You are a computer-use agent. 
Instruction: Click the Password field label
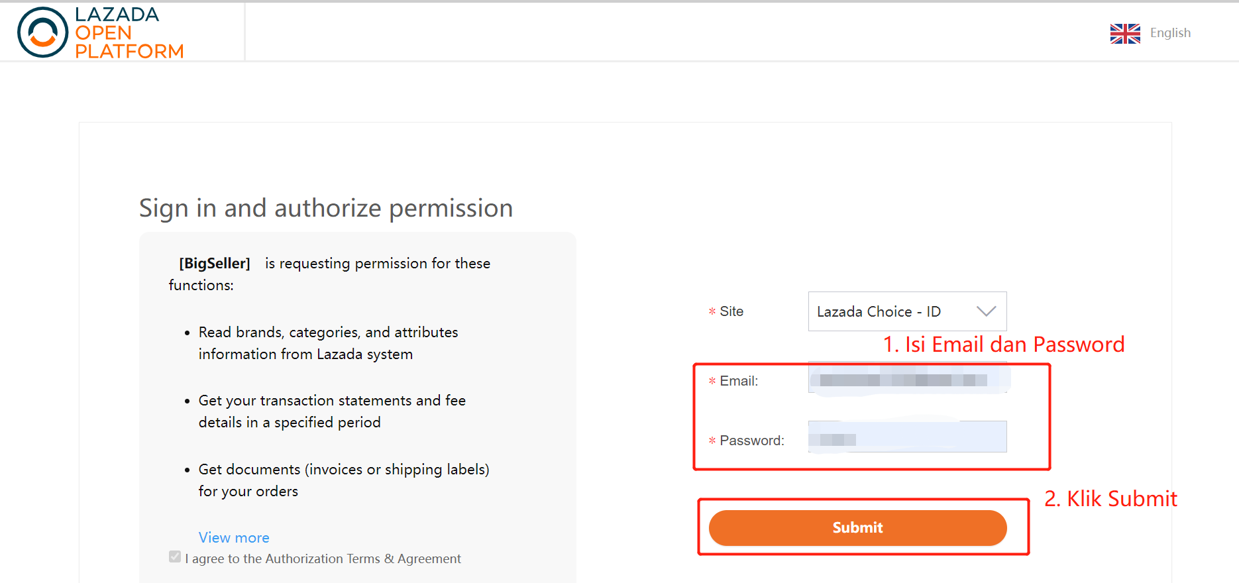pos(752,441)
